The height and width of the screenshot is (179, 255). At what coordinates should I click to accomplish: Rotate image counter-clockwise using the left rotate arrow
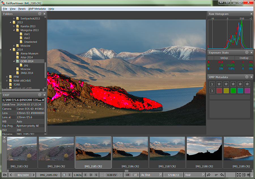[222, 175]
